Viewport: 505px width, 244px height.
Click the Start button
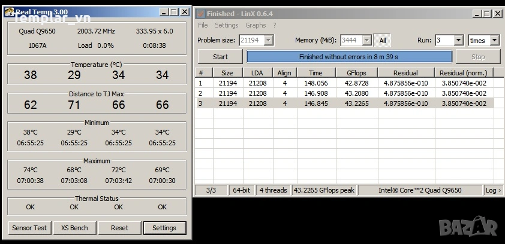tap(220, 57)
